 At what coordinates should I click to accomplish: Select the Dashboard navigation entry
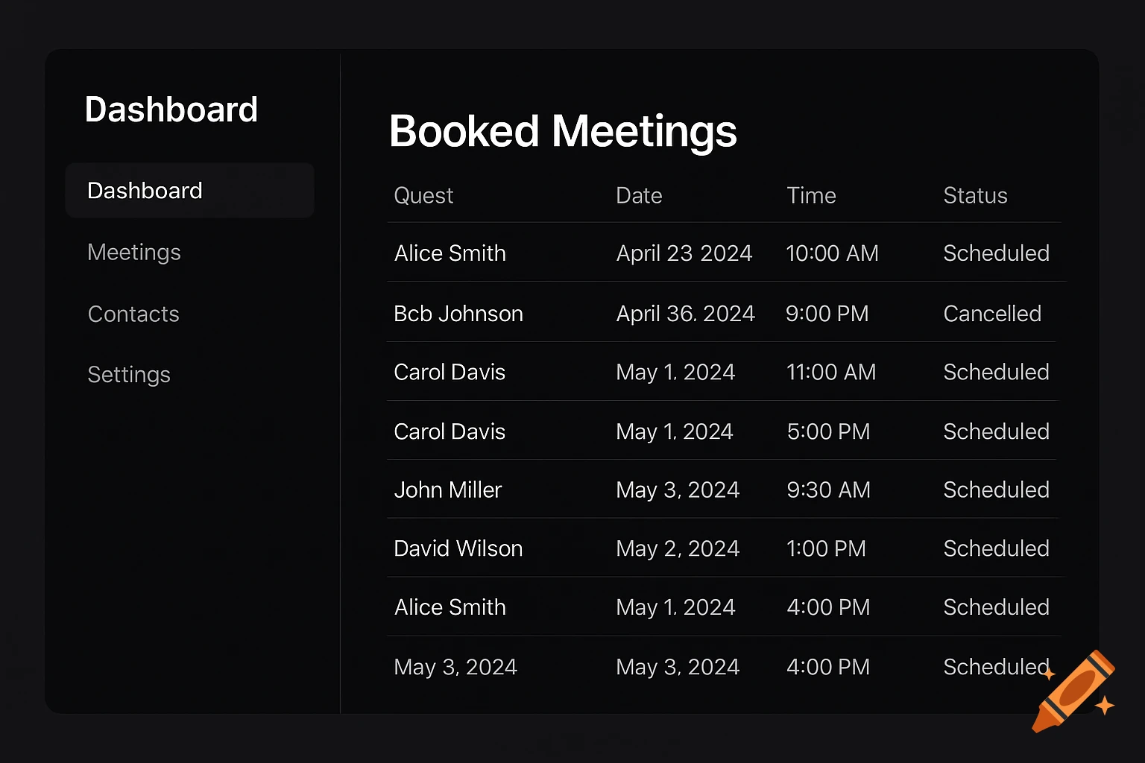pyautogui.click(x=145, y=190)
